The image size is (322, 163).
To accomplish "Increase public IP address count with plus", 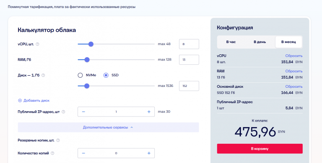I will click(x=149, y=112).
